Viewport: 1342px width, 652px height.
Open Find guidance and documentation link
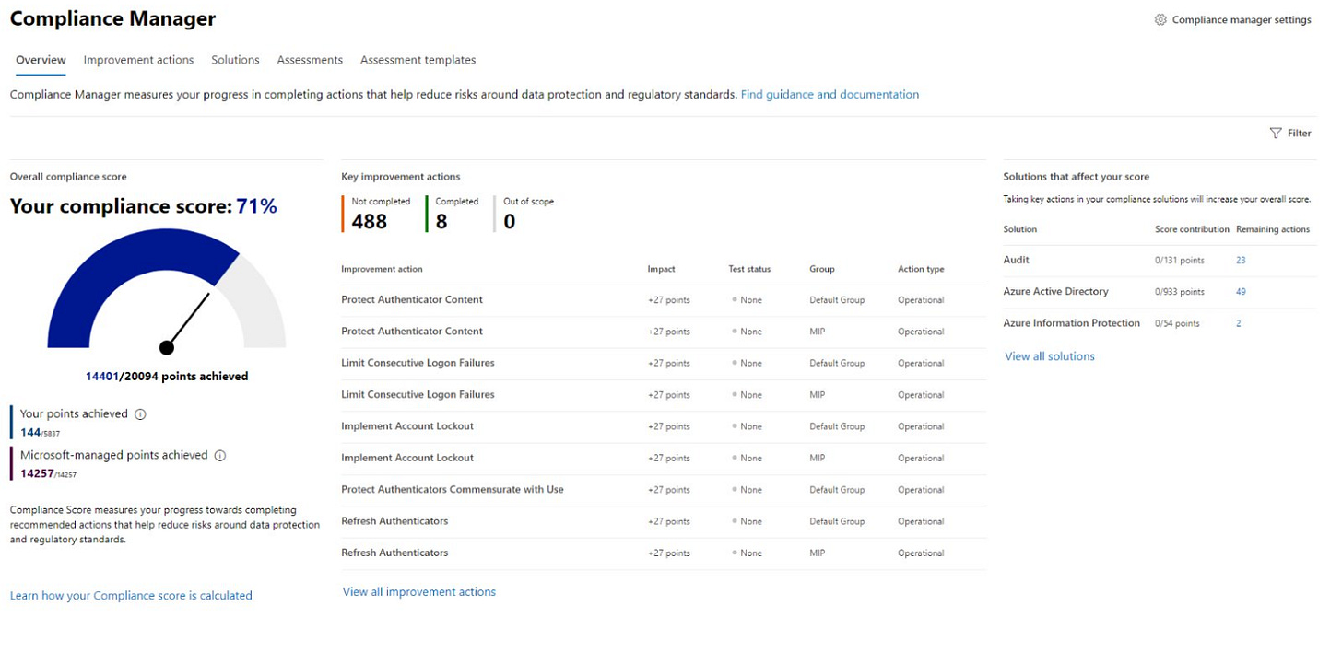(829, 94)
